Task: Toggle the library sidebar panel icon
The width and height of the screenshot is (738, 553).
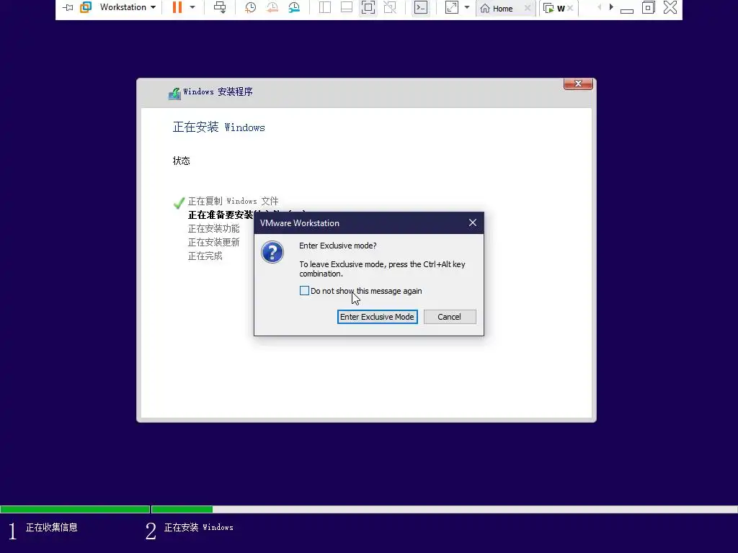Action: point(325,7)
